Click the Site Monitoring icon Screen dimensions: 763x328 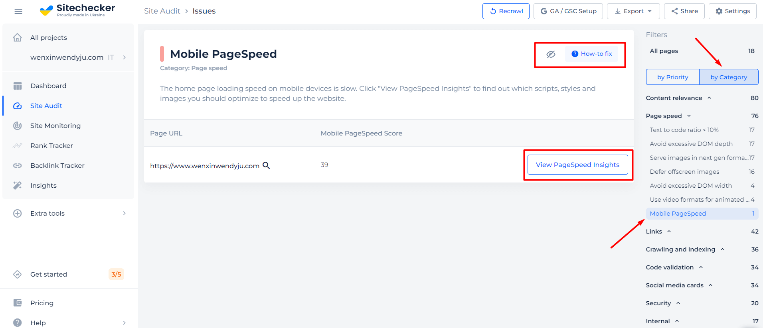(x=18, y=126)
